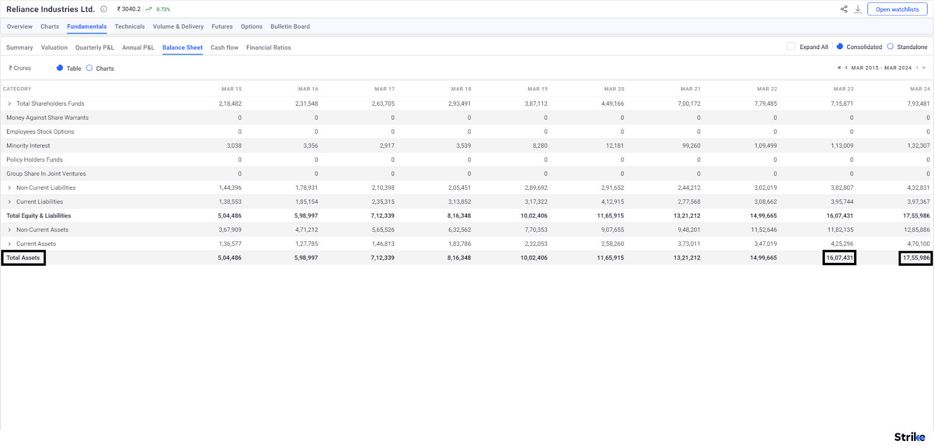Open the top Charts tab
934x448 pixels.
coord(50,26)
